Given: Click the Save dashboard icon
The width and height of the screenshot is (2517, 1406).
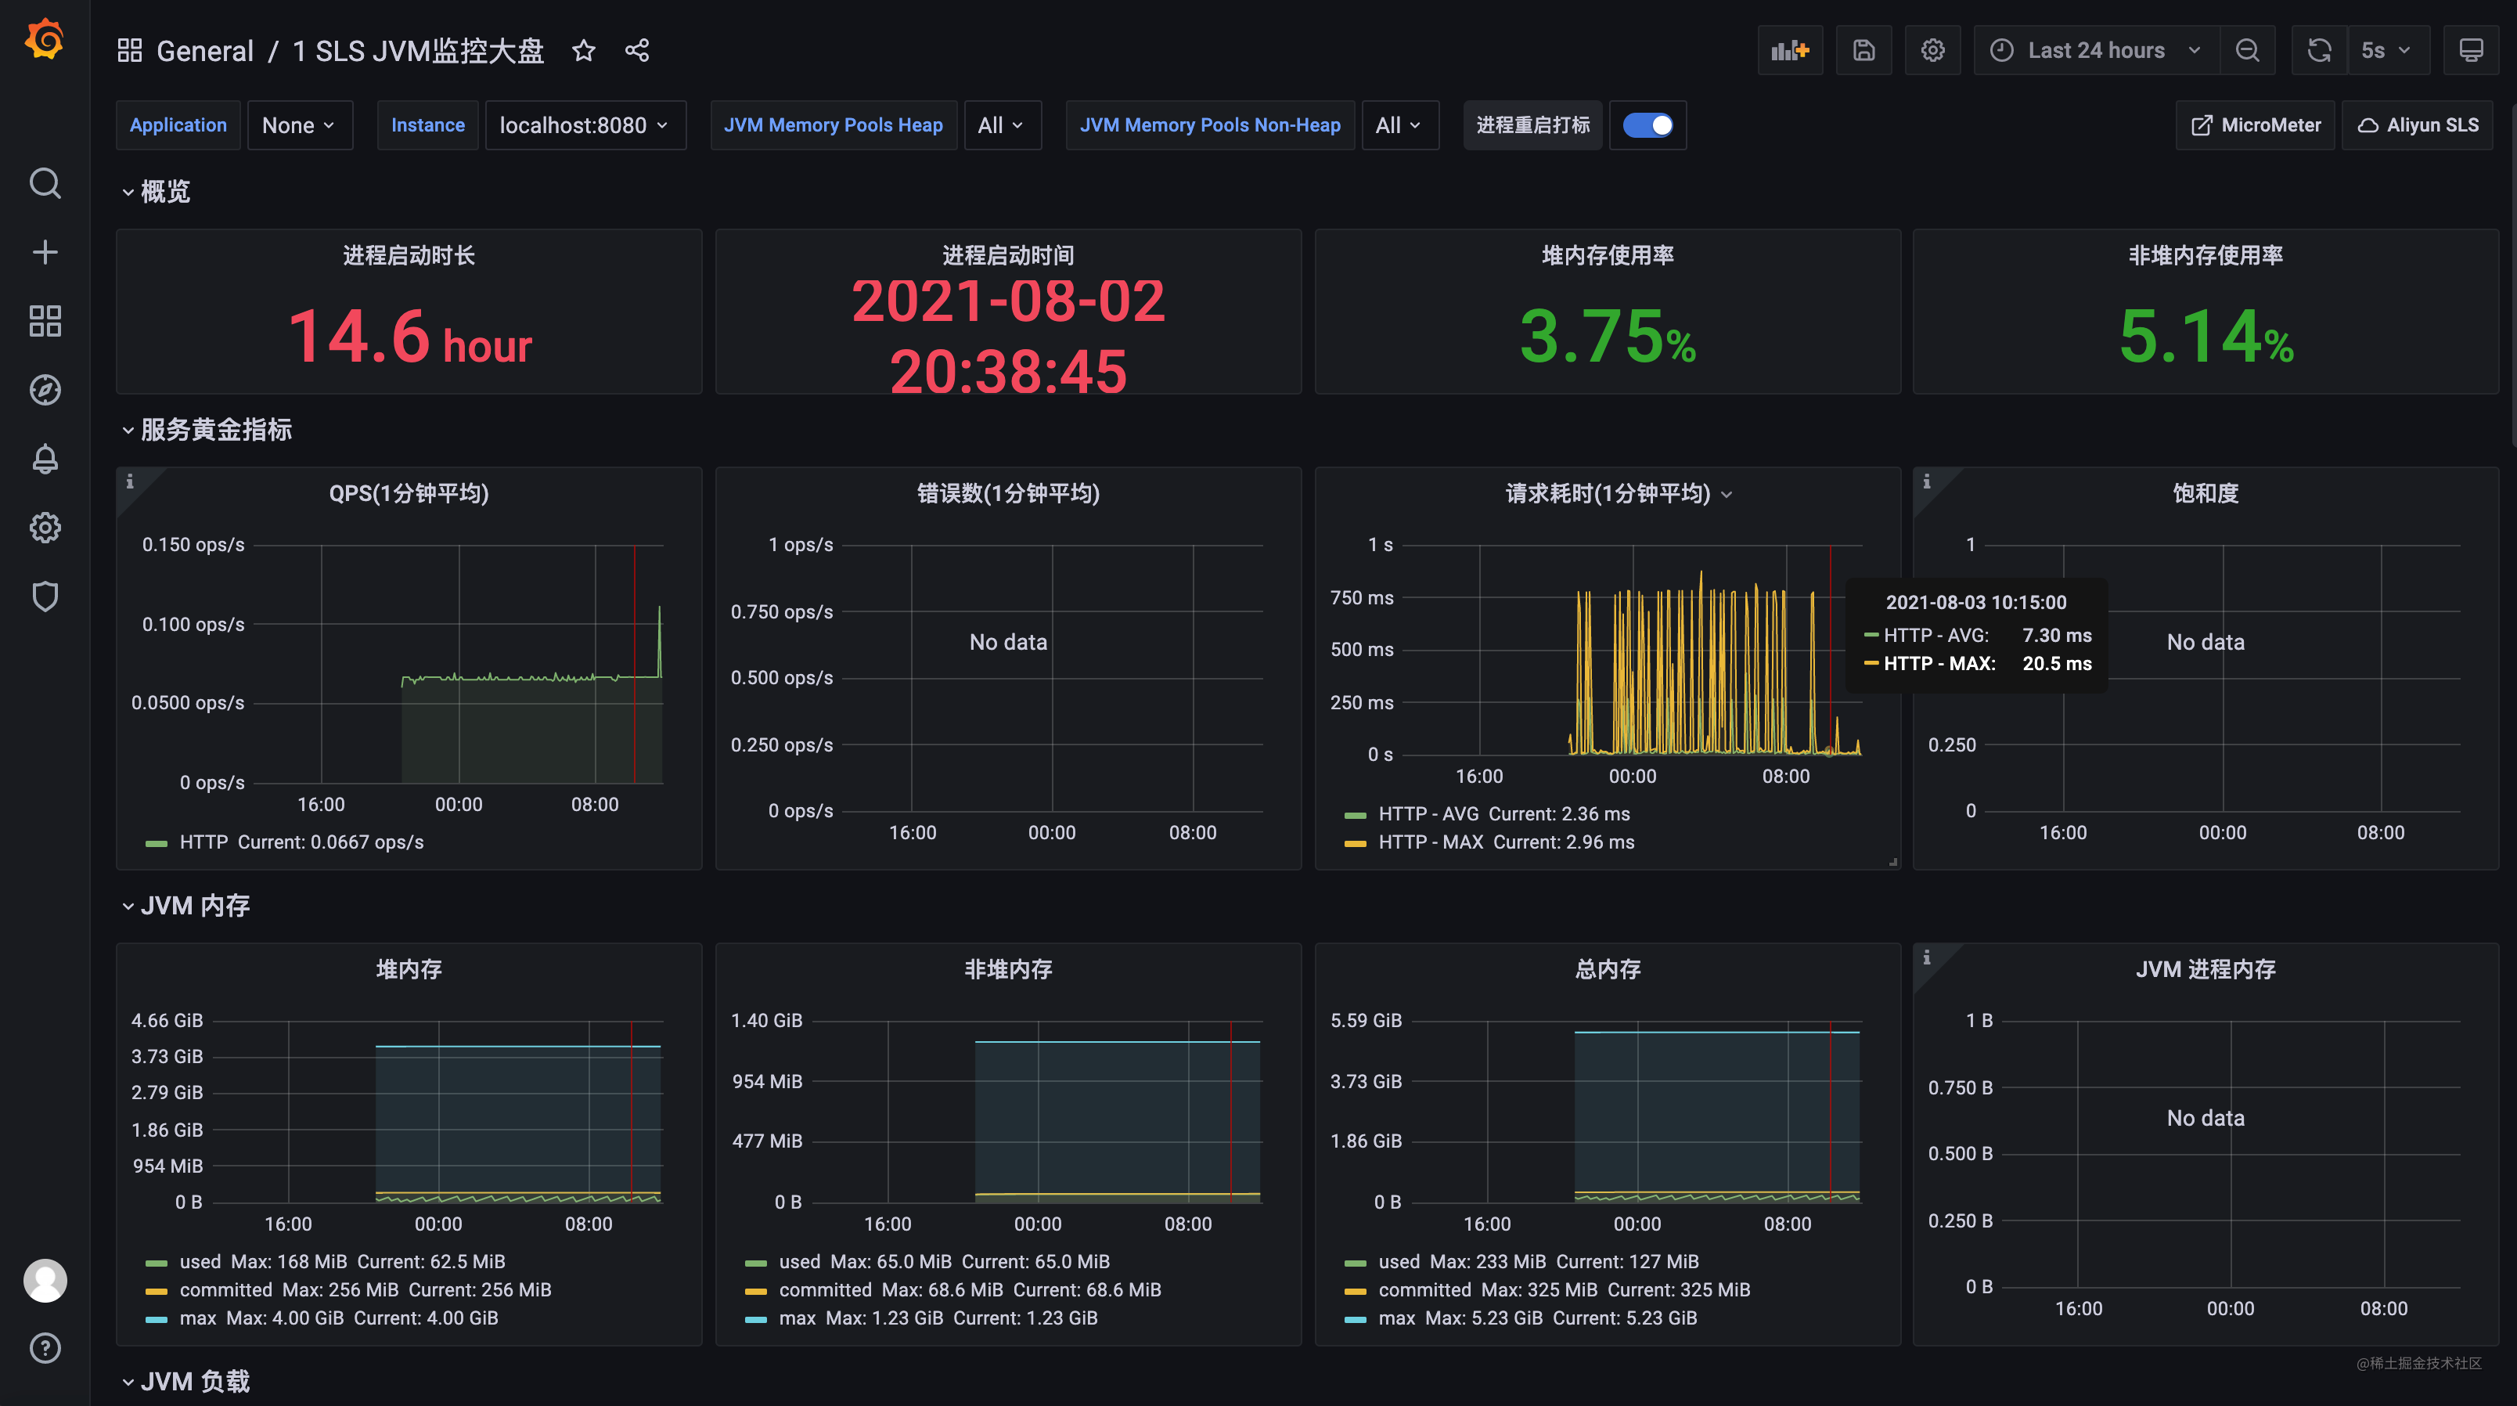Looking at the screenshot, I should pos(1863,51).
